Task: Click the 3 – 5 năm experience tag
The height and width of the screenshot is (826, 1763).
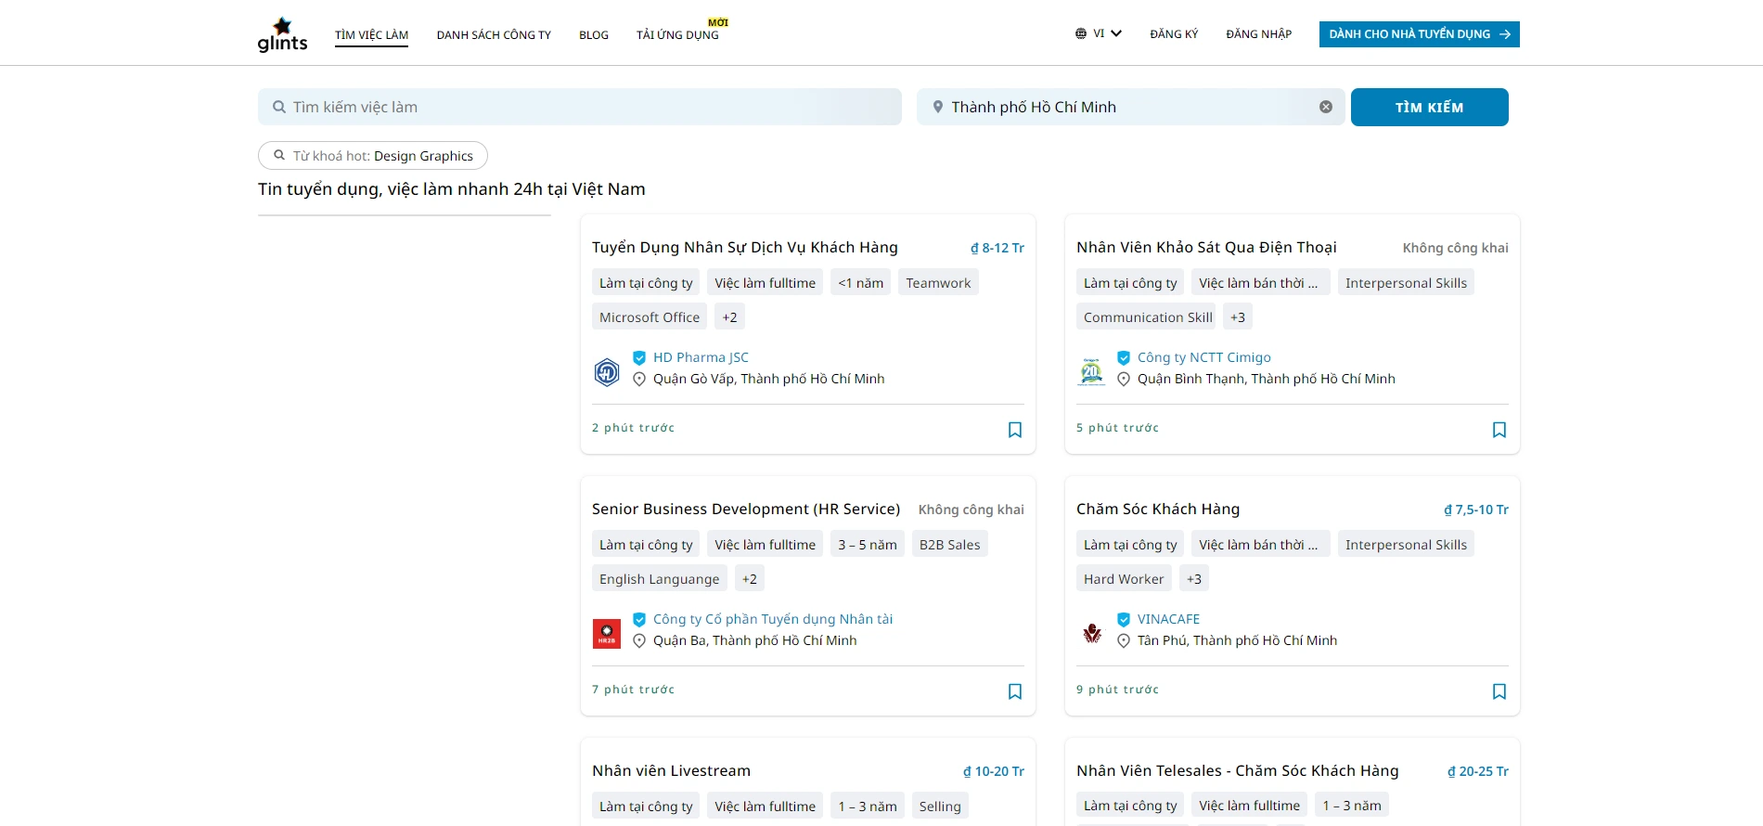Action: point(868,544)
